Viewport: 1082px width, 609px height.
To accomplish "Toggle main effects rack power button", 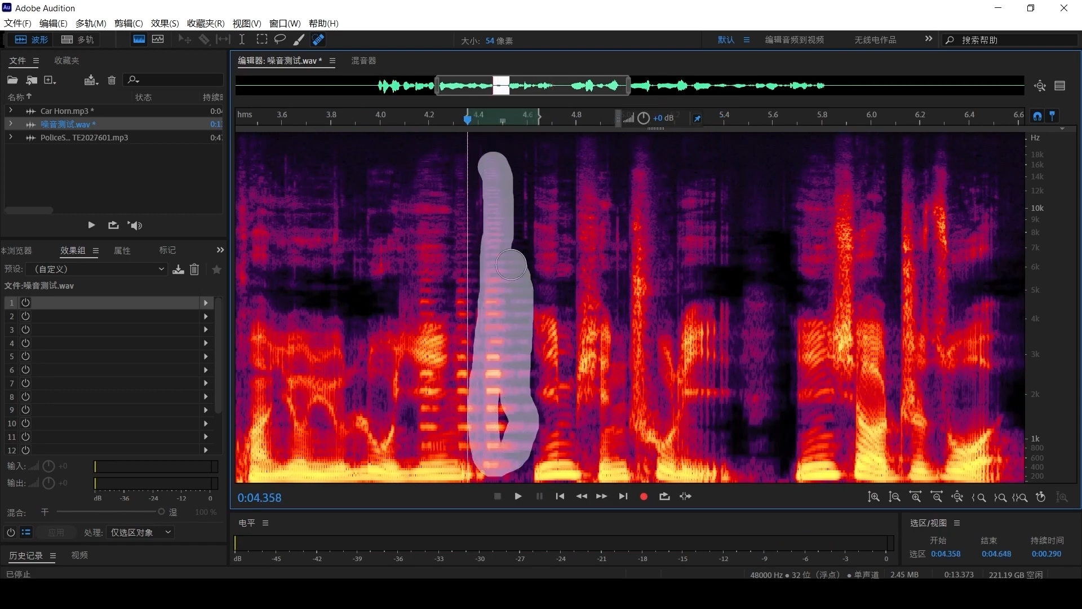I will click(11, 532).
